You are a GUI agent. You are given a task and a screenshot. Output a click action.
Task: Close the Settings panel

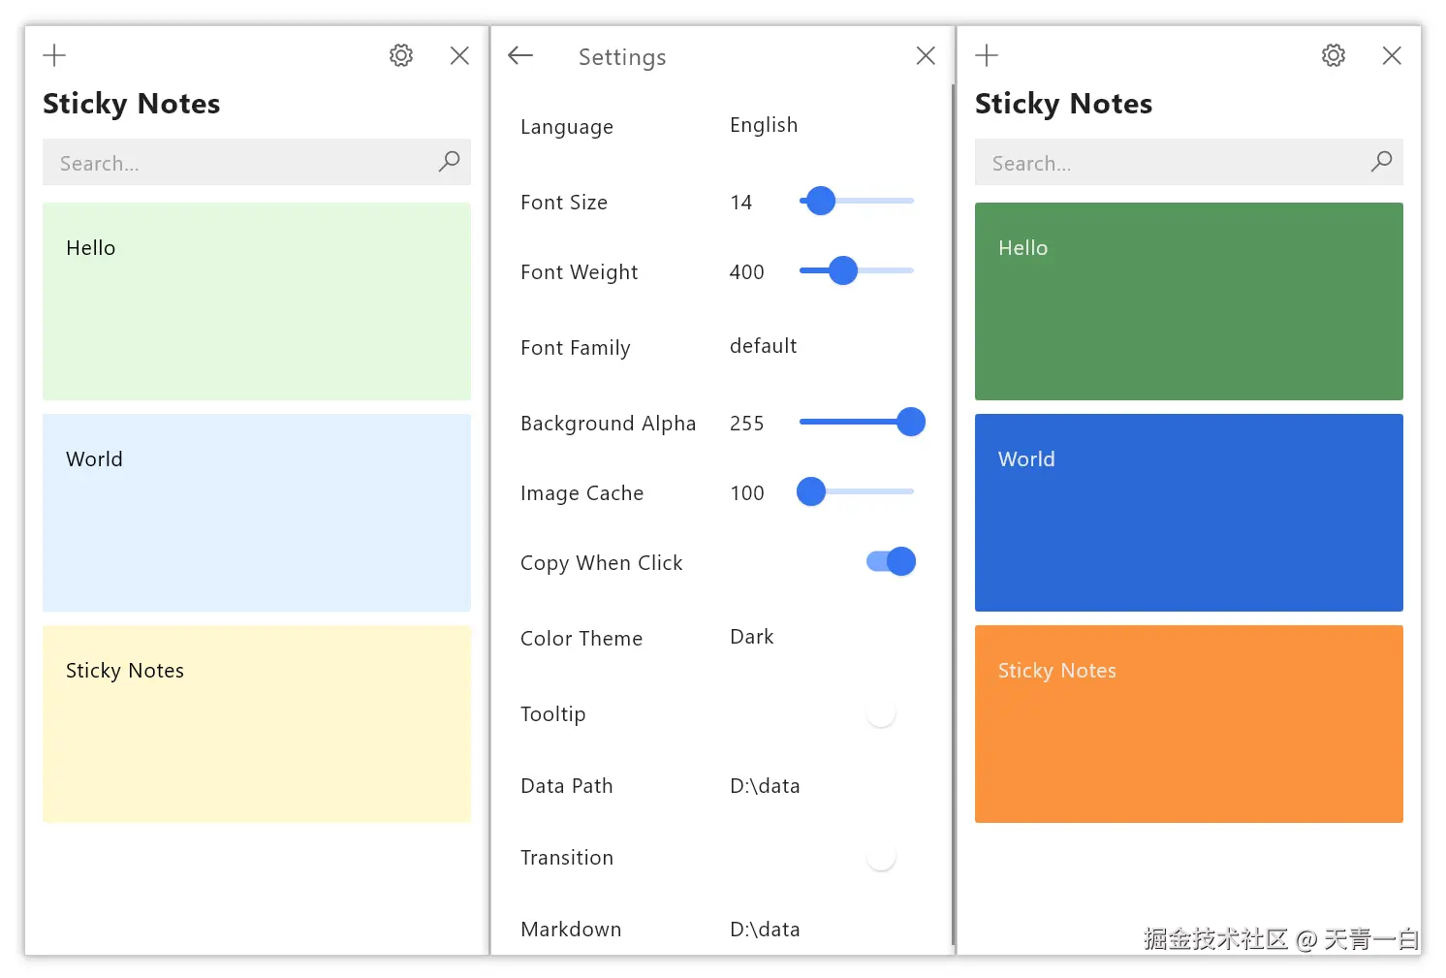coord(926,56)
